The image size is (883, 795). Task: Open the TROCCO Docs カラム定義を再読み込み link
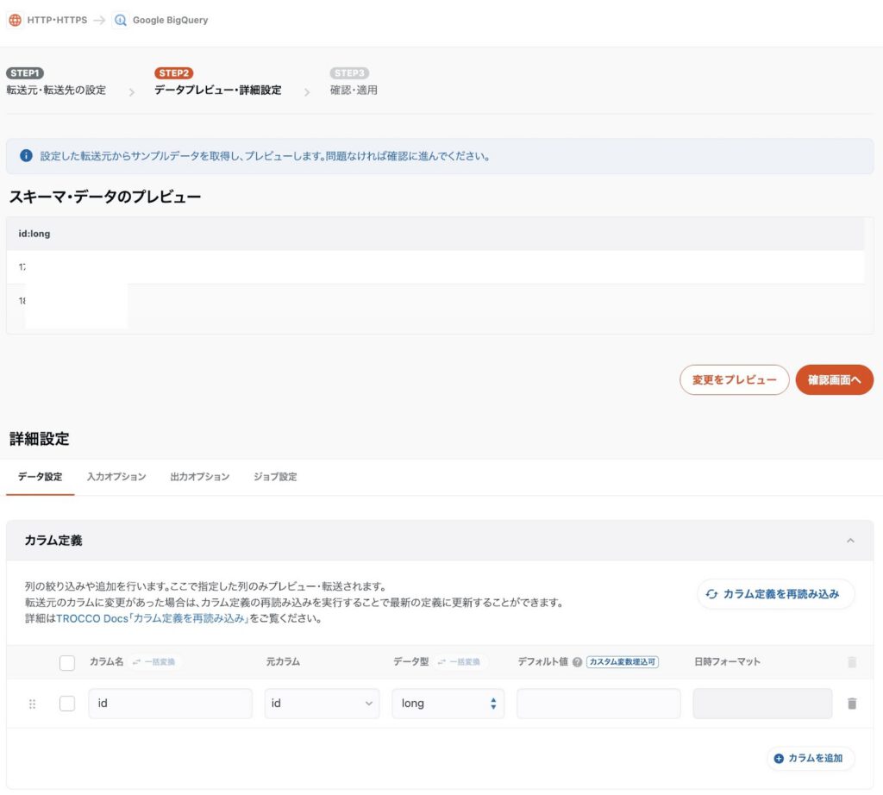152,619
